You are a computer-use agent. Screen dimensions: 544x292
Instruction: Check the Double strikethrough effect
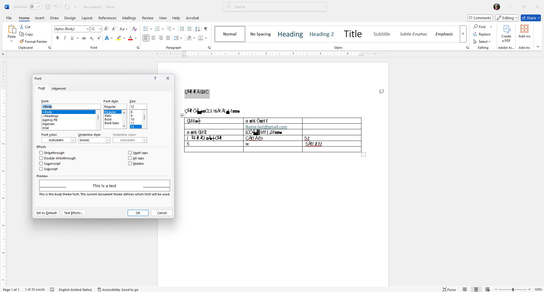coord(41,158)
